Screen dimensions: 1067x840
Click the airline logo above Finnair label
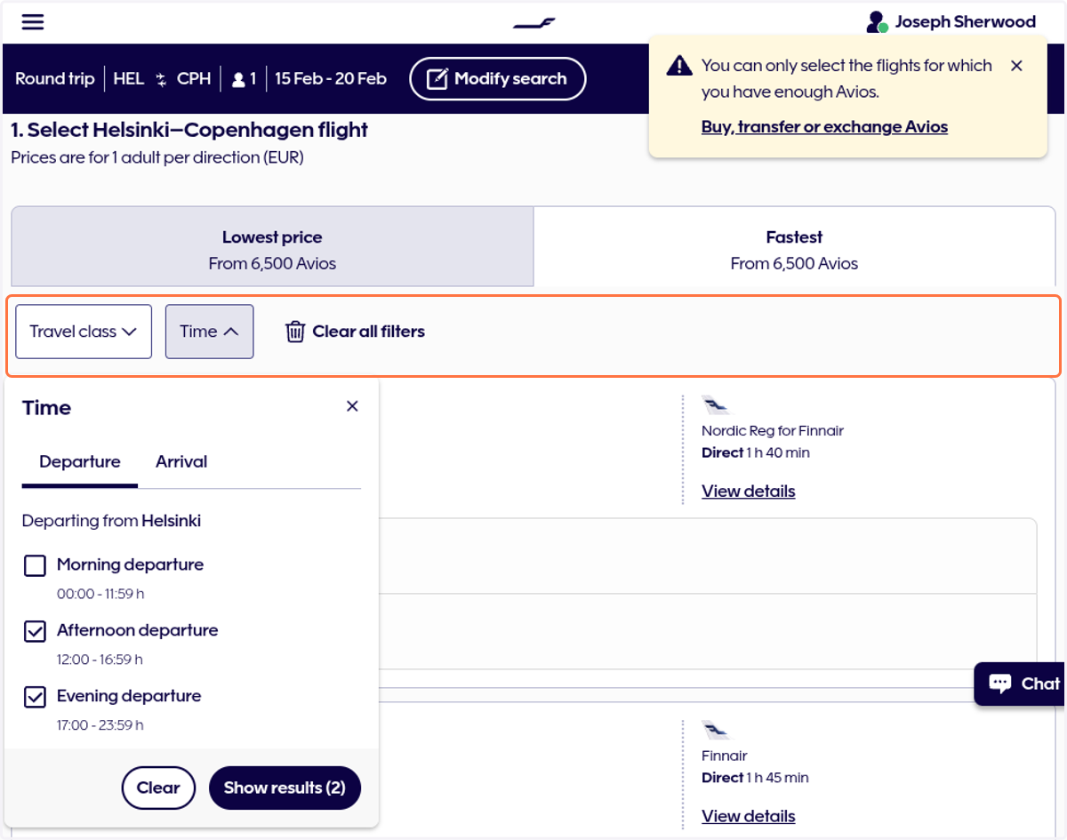(716, 731)
